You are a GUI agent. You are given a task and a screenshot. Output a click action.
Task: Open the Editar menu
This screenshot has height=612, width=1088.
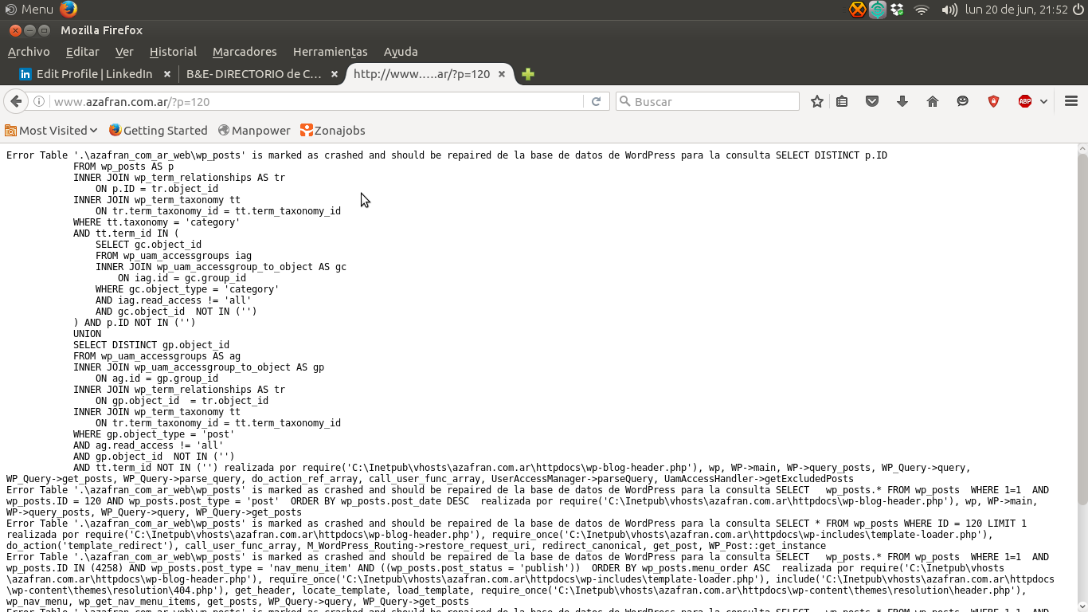tap(83, 52)
